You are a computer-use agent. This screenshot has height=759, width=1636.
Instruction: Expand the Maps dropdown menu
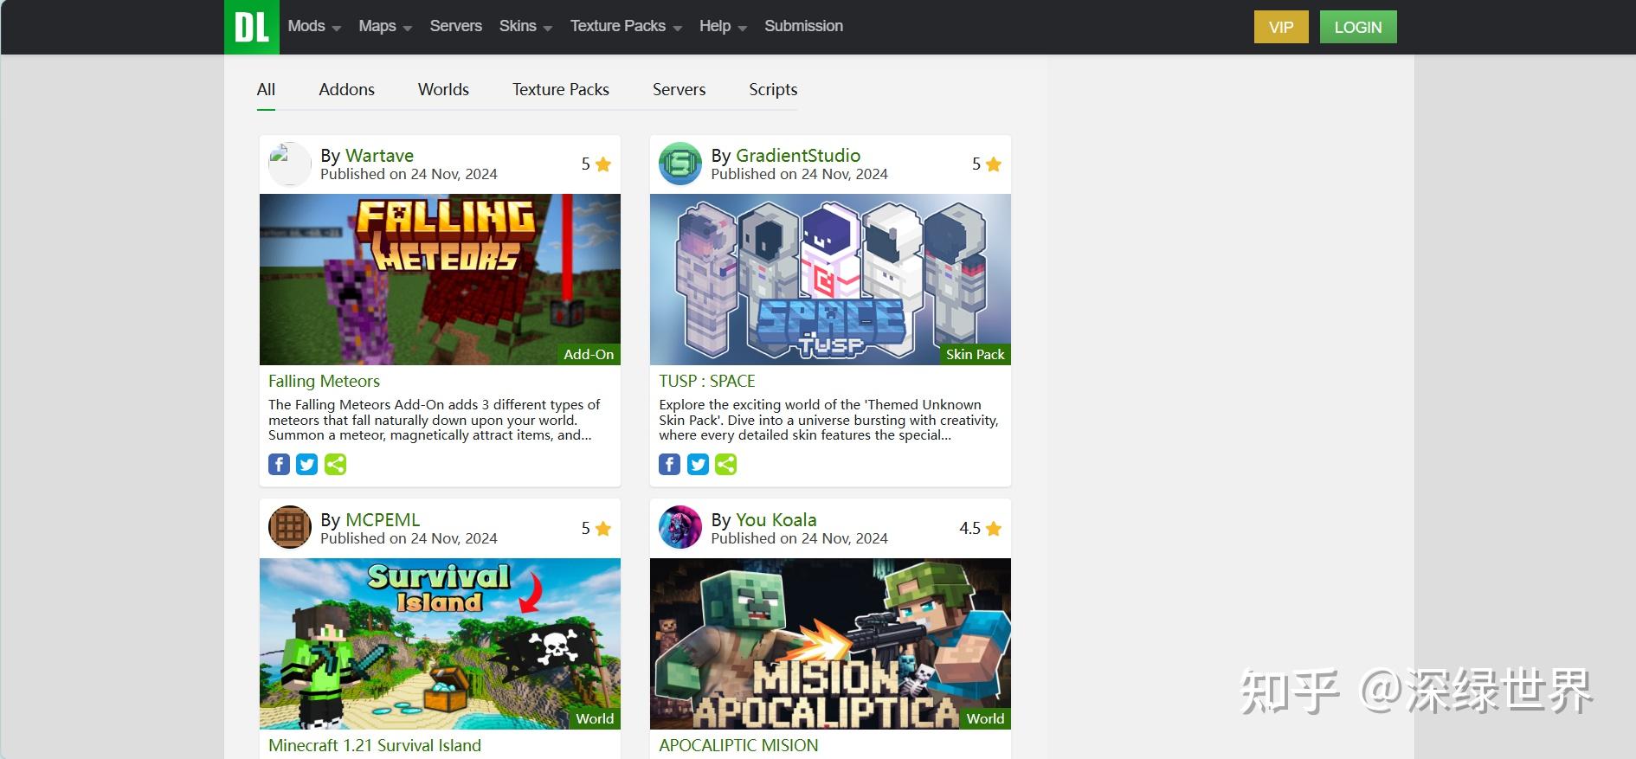pyautogui.click(x=385, y=26)
